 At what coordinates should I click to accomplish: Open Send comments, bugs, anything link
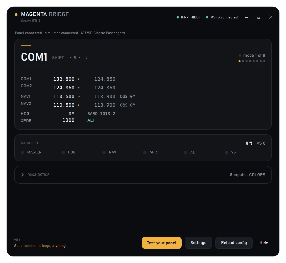click(40, 246)
